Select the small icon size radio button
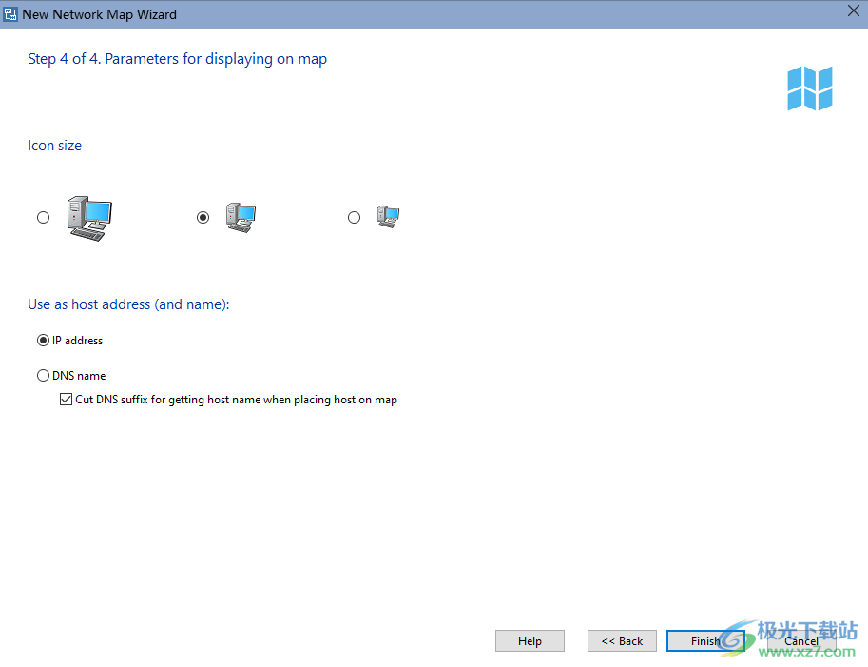This screenshot has height=667, width=868. click(354, 218)
